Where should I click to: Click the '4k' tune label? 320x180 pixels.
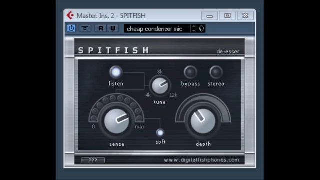pyautogui.click(x=148, y=95)
